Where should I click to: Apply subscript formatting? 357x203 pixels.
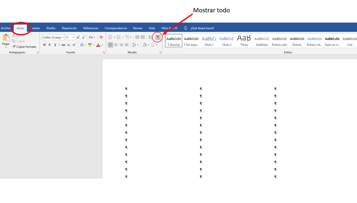tap(69, 45)
